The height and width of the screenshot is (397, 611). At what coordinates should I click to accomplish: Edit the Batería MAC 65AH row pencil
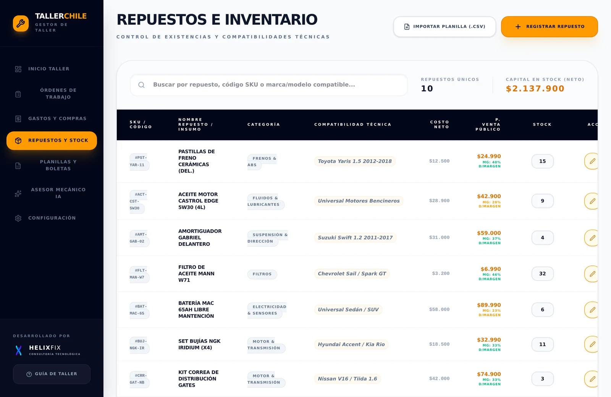pos(592,310)
